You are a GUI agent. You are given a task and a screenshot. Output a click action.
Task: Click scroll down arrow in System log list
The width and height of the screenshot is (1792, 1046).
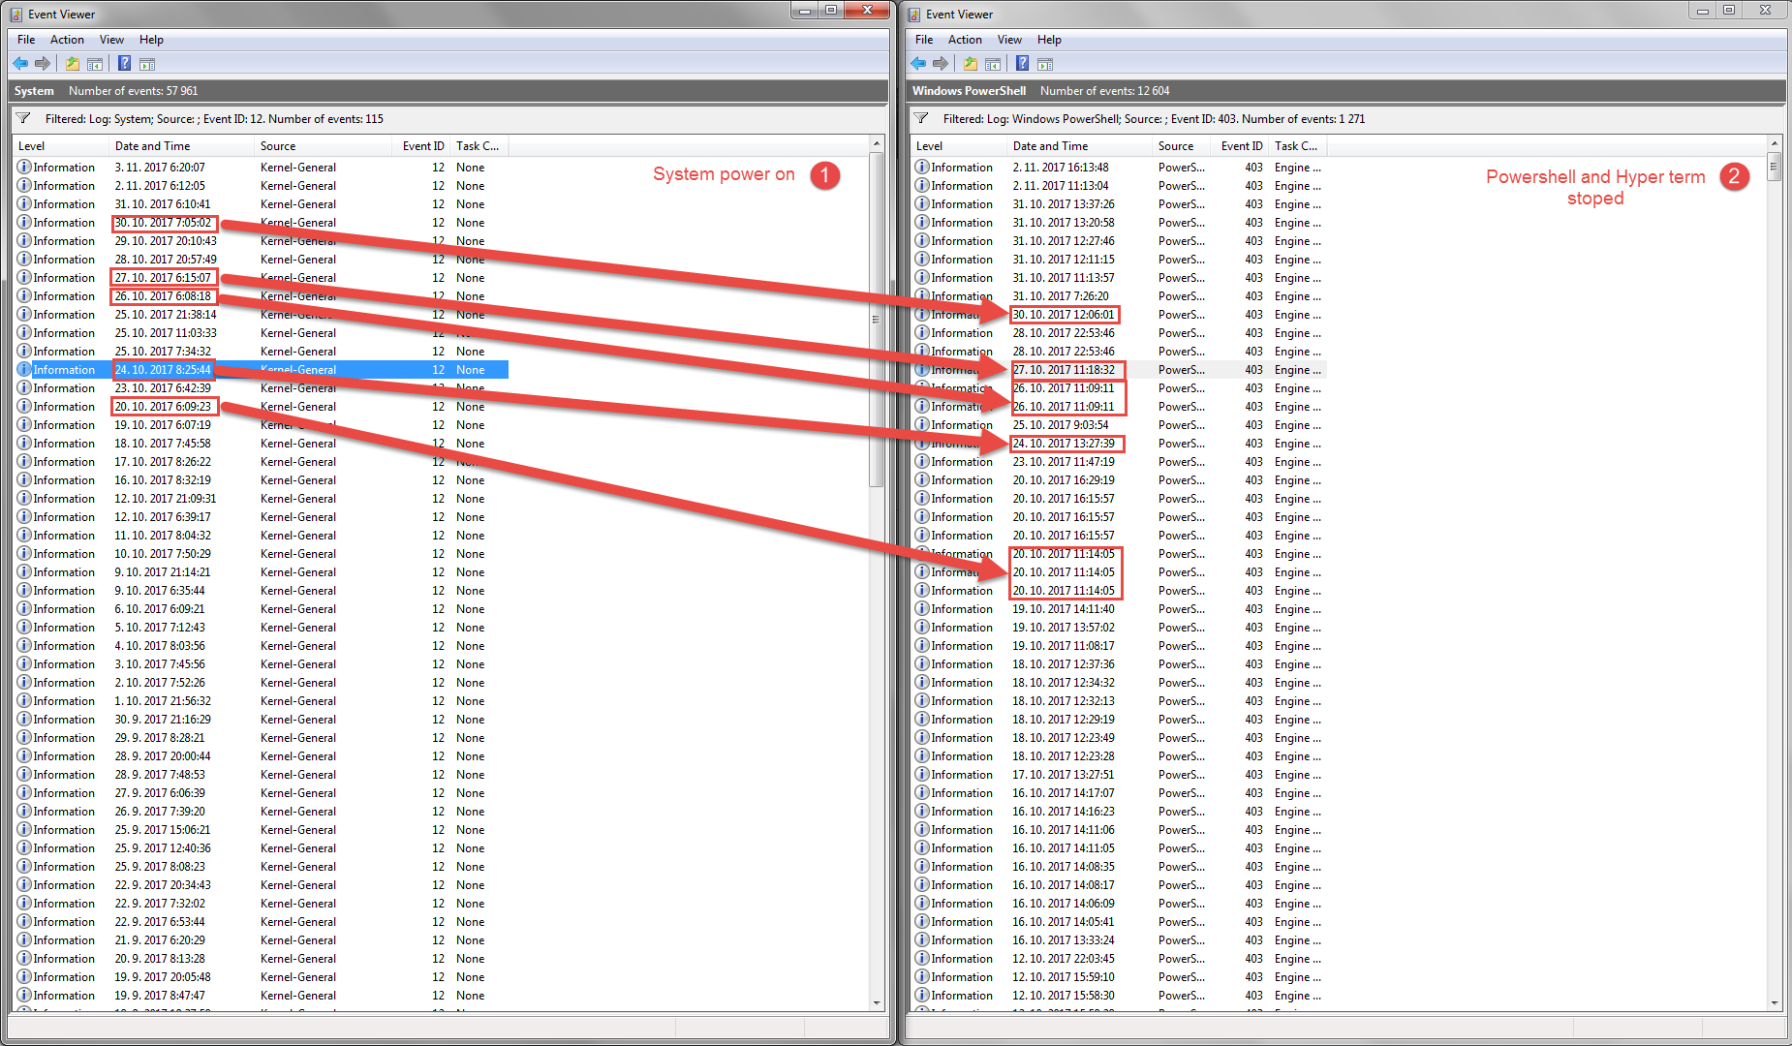click(x=877, y=1003)
